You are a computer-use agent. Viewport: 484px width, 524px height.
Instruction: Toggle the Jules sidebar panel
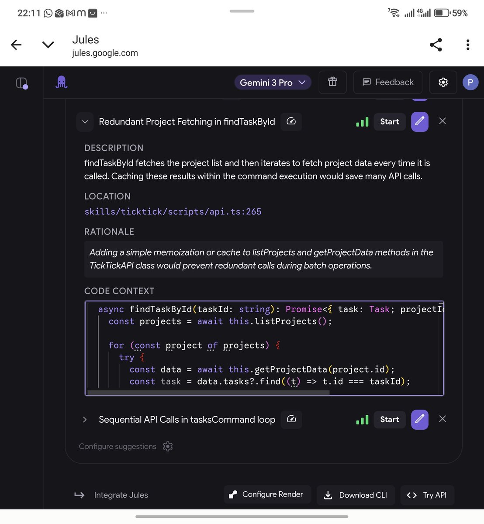coord(22,83)
